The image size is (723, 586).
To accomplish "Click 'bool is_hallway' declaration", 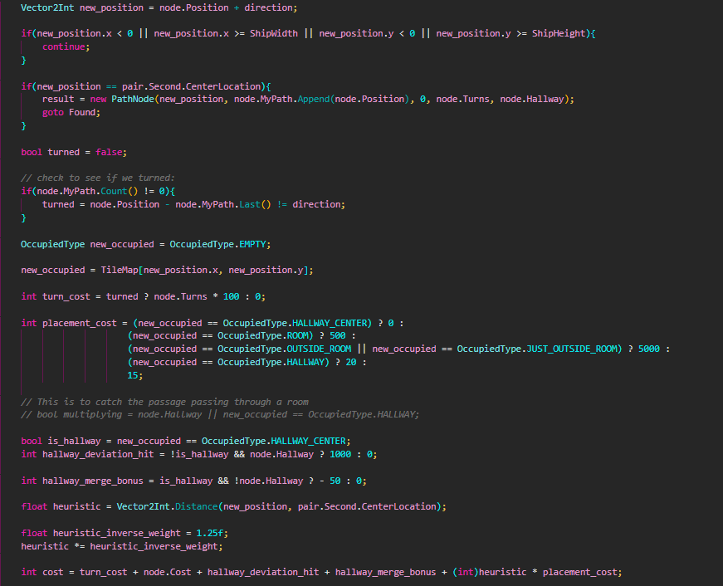I will pyautogui.click(x=61, y=442).
